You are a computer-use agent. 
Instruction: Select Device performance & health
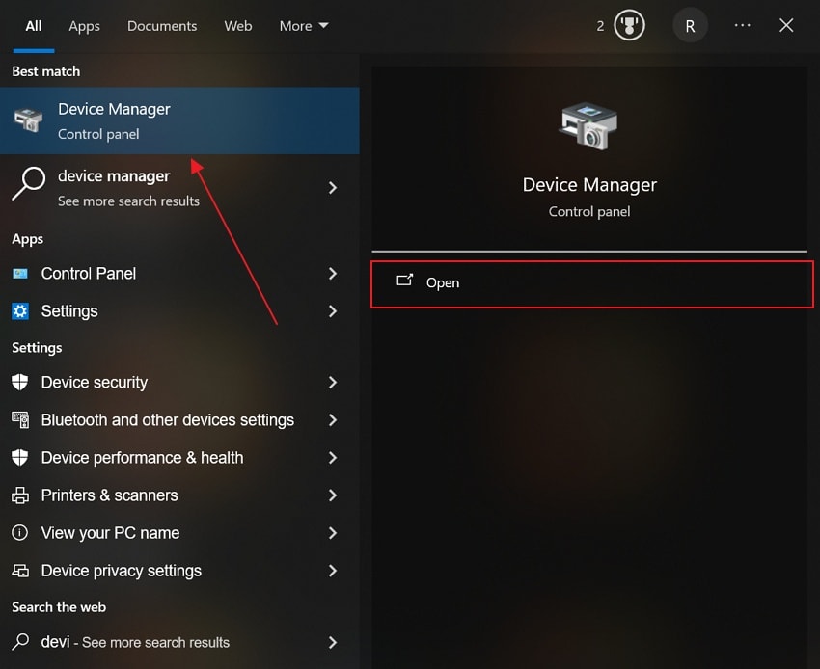tap(179, 457)
